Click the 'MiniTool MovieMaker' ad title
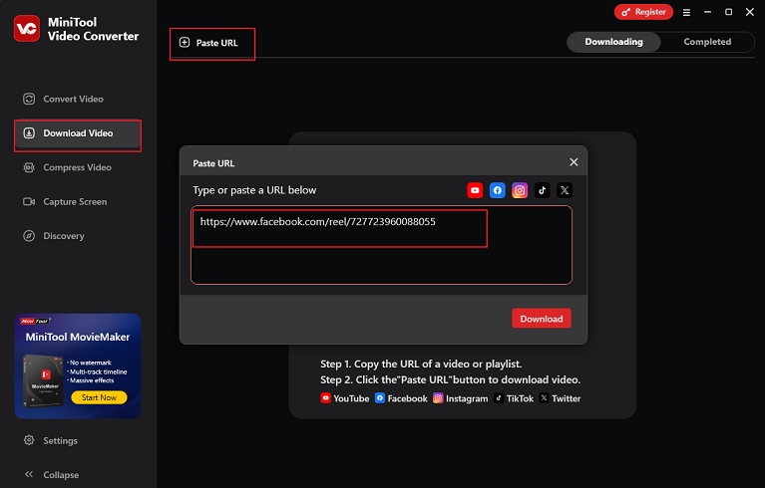Image resolution: width=765 pixels, height=488 pixels. coord(78,337)
